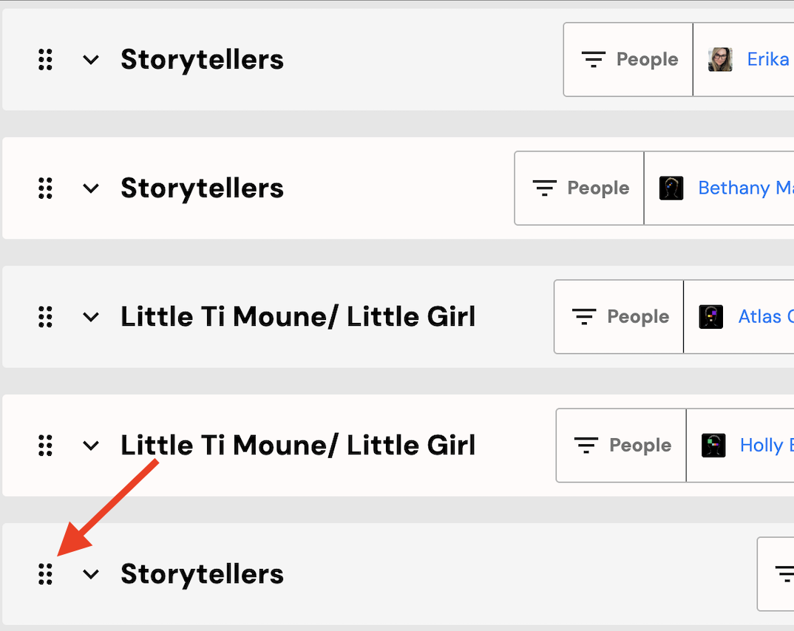This screenshot has height=631, width=794.
Task: Select drag handle beside Atlas's Little Ti Moune row
Action: click(x=46, y=317)
